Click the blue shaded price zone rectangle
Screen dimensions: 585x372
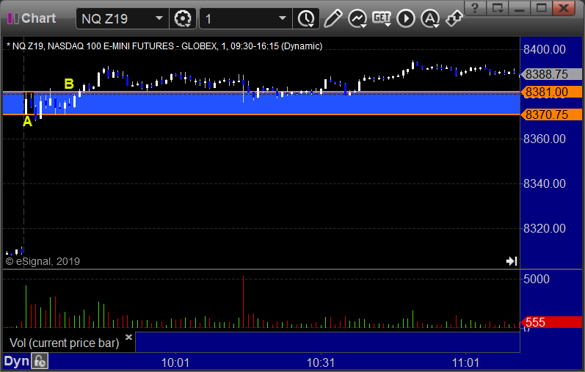(261, 103)
